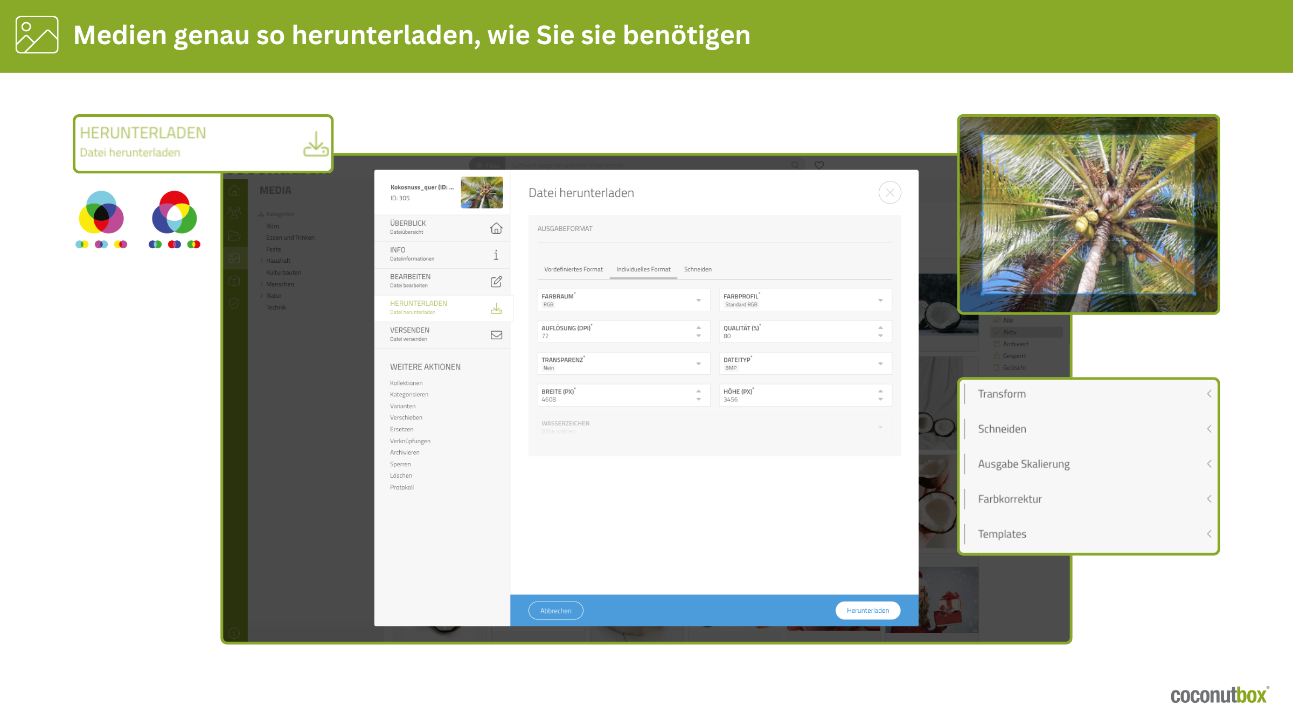Click the Herunterladen button

point(867,610)
